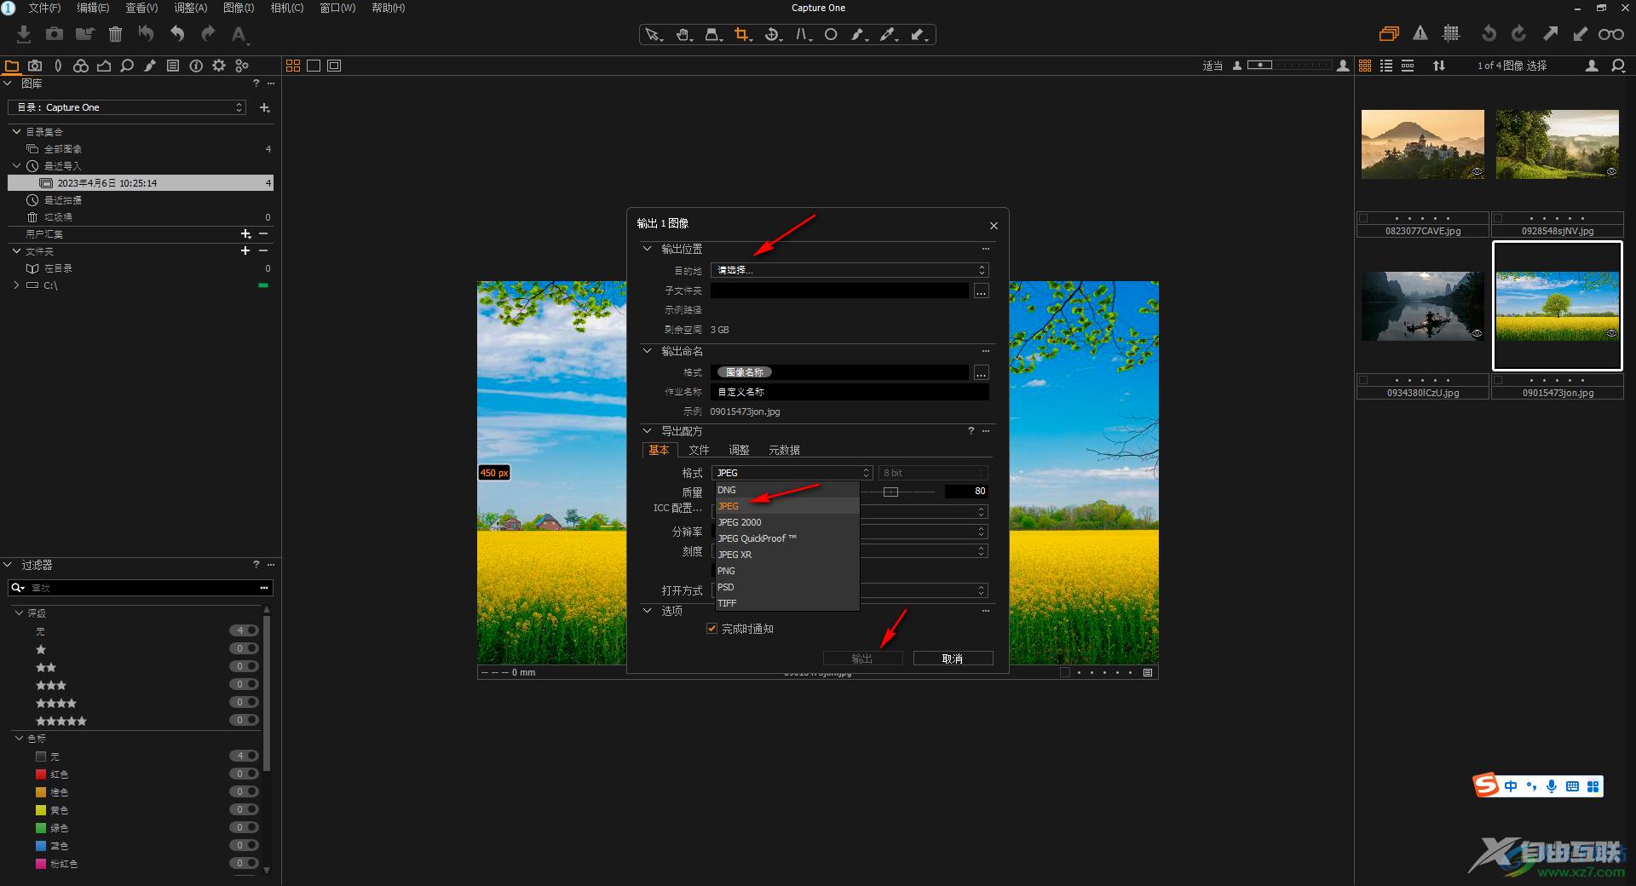Viewport: 1636px width, 886px height.
Task: Open the Capture camera tool tab
Action: 35,66
